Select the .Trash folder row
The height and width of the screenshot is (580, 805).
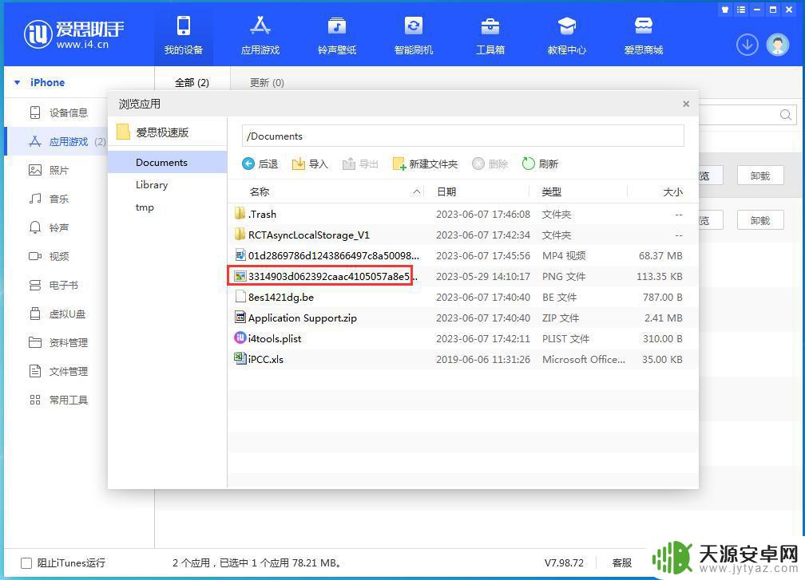[462, 215]
